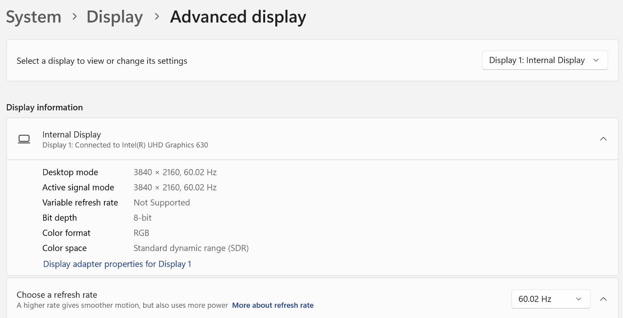Open the Display 1: Internal Display dropdown
This screenshot has height=318, width=623.
click(x=545, y=60)
